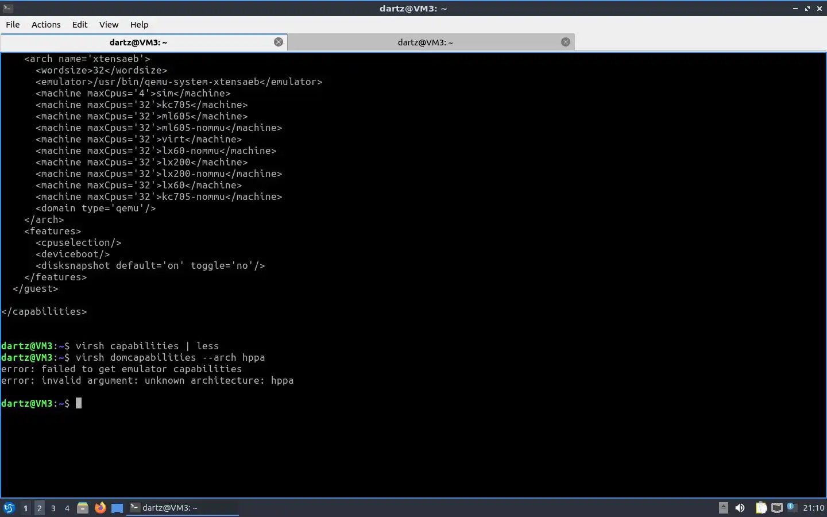Viewport: 827px width, 517px height.
Task: Open the Help menu
Action: coord(139,25)
